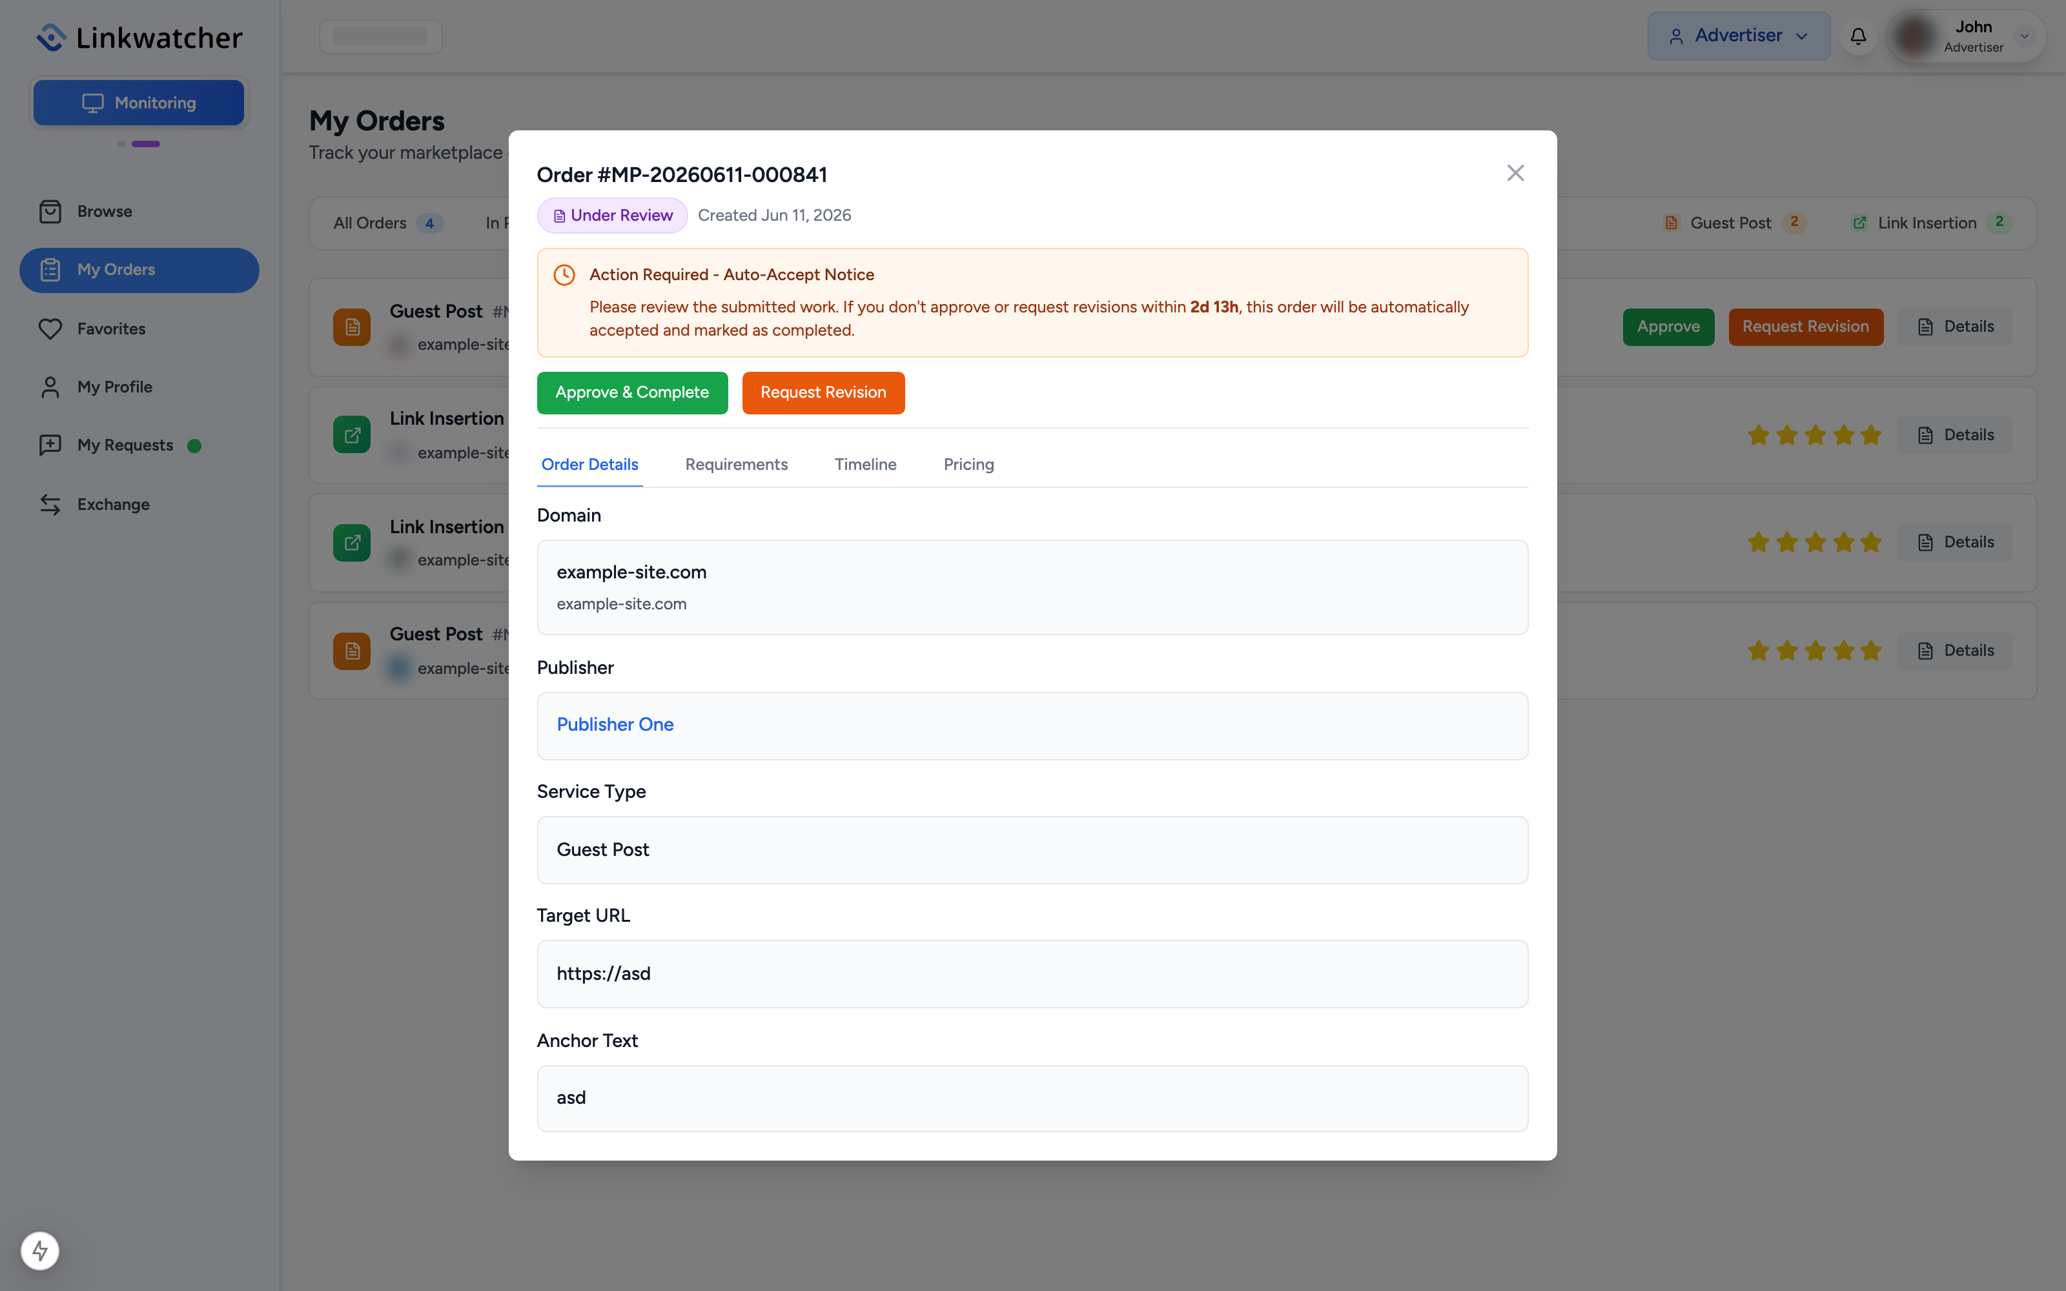Click John's profile avatar
Screen dimensions: 2066x1291
pos(1914,36)
